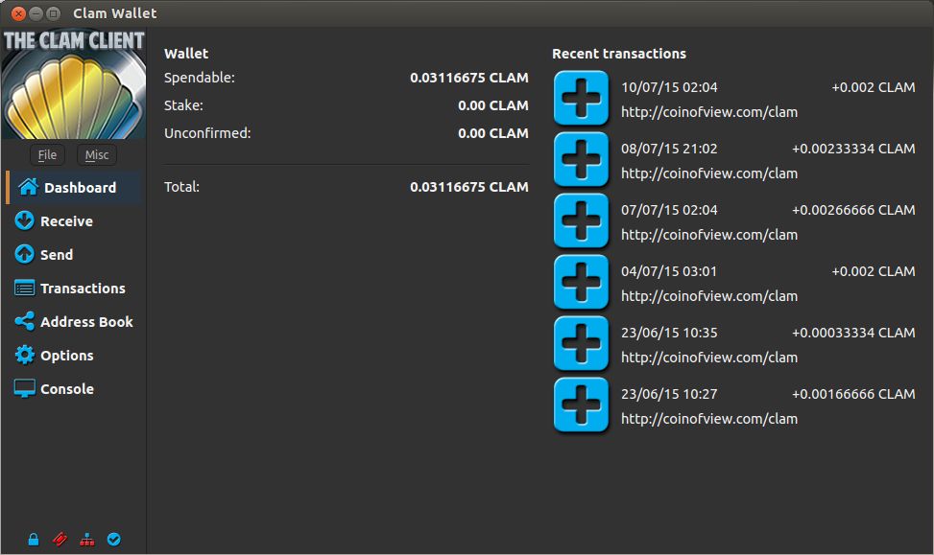Viewport: 934px width, 555px height.
Task: Open the Address Book
Action: click(85, 322)
